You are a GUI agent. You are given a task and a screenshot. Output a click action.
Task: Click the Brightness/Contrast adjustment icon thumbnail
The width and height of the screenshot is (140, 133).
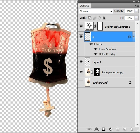tap(89, 26)
